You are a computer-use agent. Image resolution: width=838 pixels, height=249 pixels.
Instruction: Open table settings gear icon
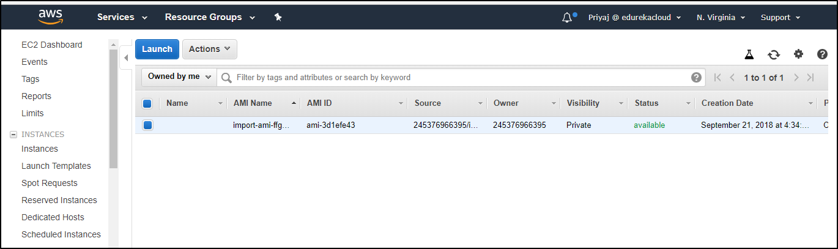798,54
